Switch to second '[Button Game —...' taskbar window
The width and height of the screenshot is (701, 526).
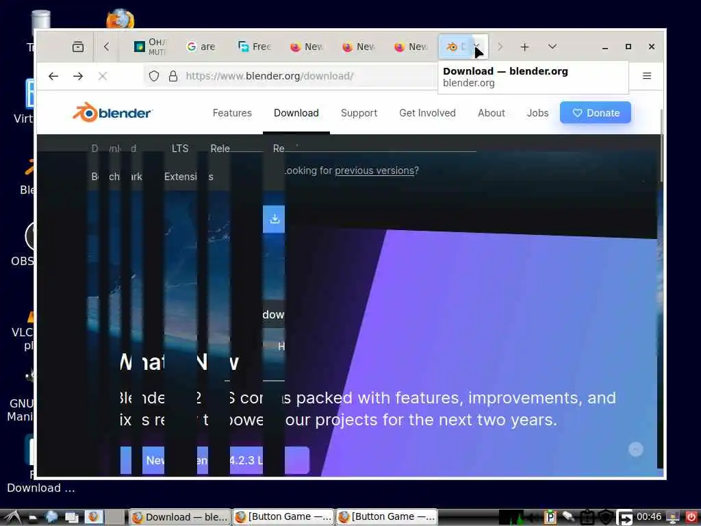387,517
